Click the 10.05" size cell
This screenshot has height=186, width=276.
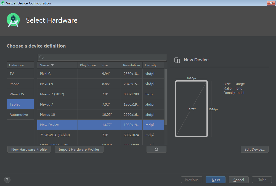(x=110, y=114)
